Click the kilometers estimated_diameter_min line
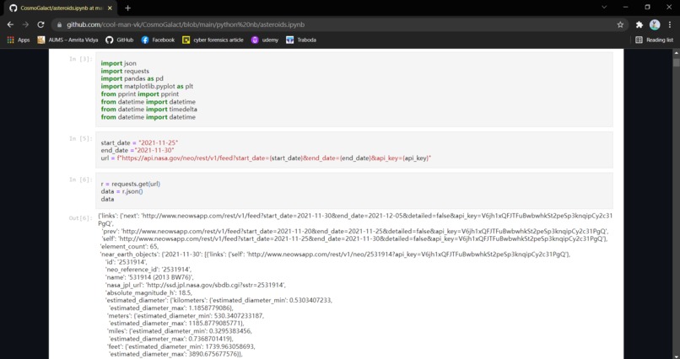The height and width of the screenshot is (359, 680). pyautogui.click(x=219, y=300)
